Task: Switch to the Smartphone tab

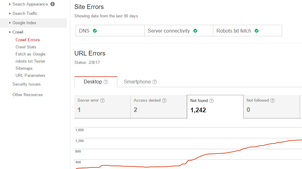Action: pos(140,82)
